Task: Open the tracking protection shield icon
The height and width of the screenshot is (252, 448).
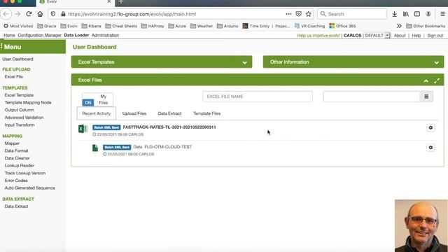Action: (x=53, y=14)
